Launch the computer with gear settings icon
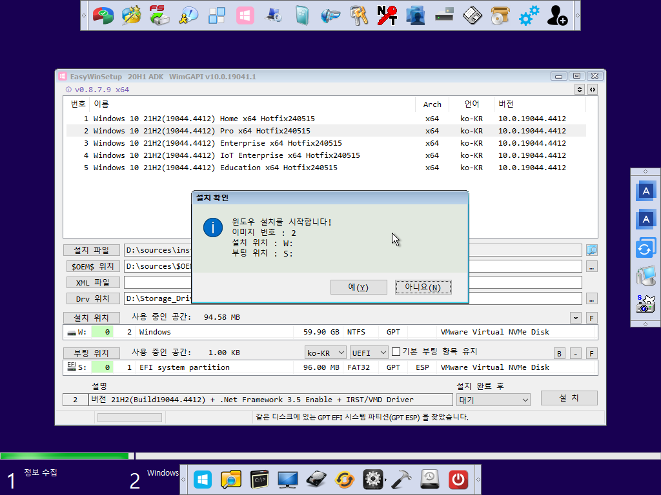The height and width of the screenshot is (495, 661). (x=274, y=15)
